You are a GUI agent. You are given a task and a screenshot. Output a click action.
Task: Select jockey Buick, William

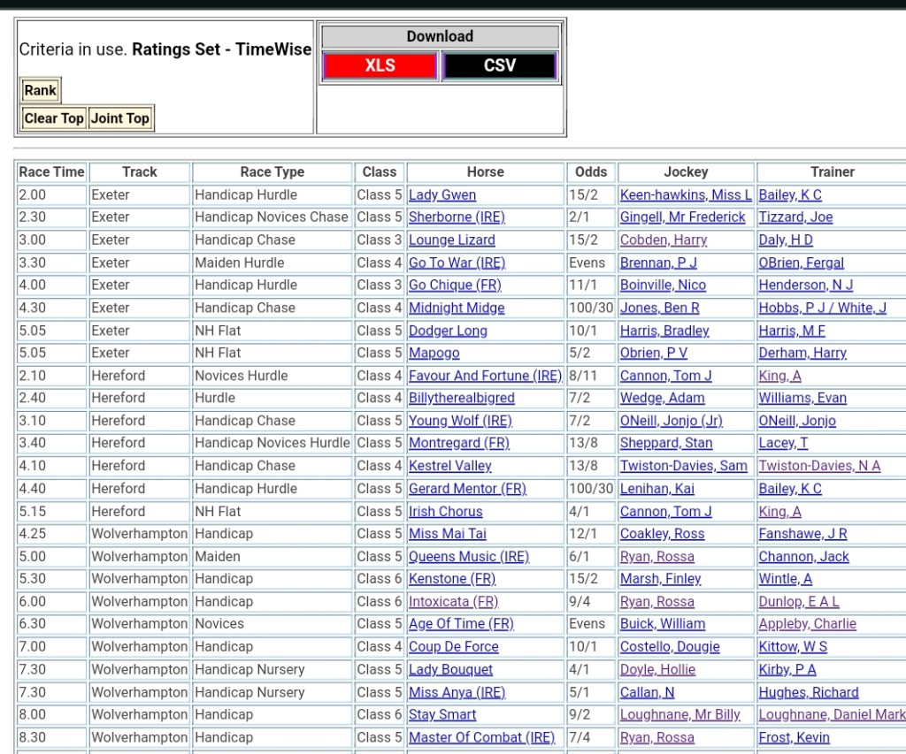[663, 624]
